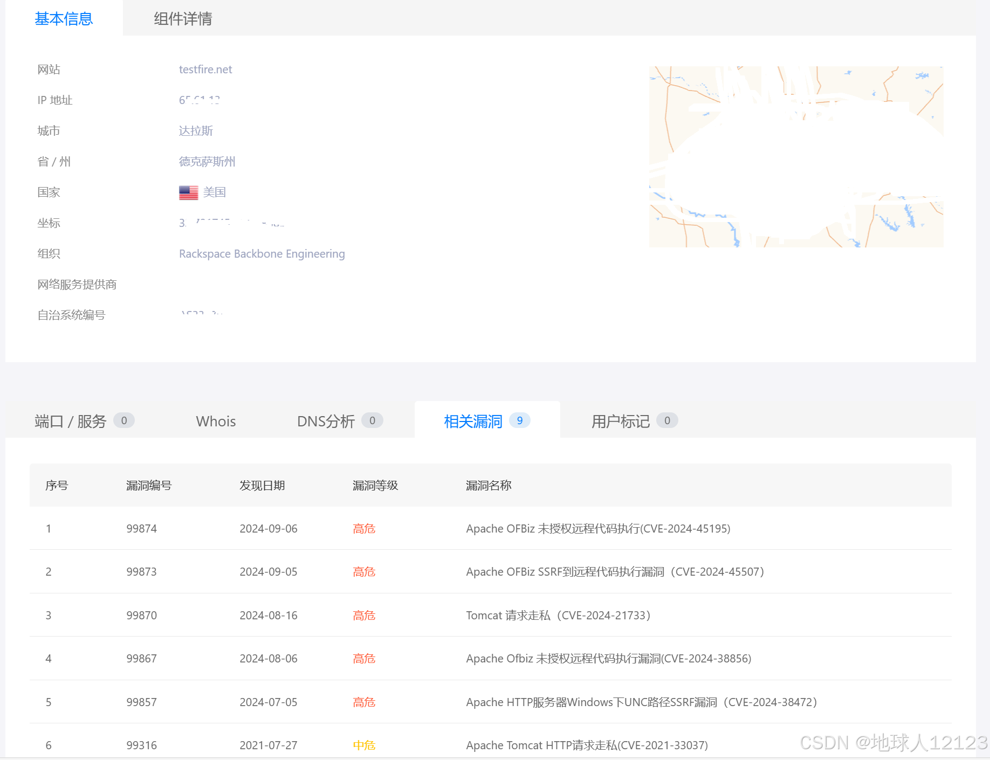This screenshot has width=990, height=760.
Task: Click Apache OFBiz SSRF CVE-2024-45507 name
Action: pos(615,572)
